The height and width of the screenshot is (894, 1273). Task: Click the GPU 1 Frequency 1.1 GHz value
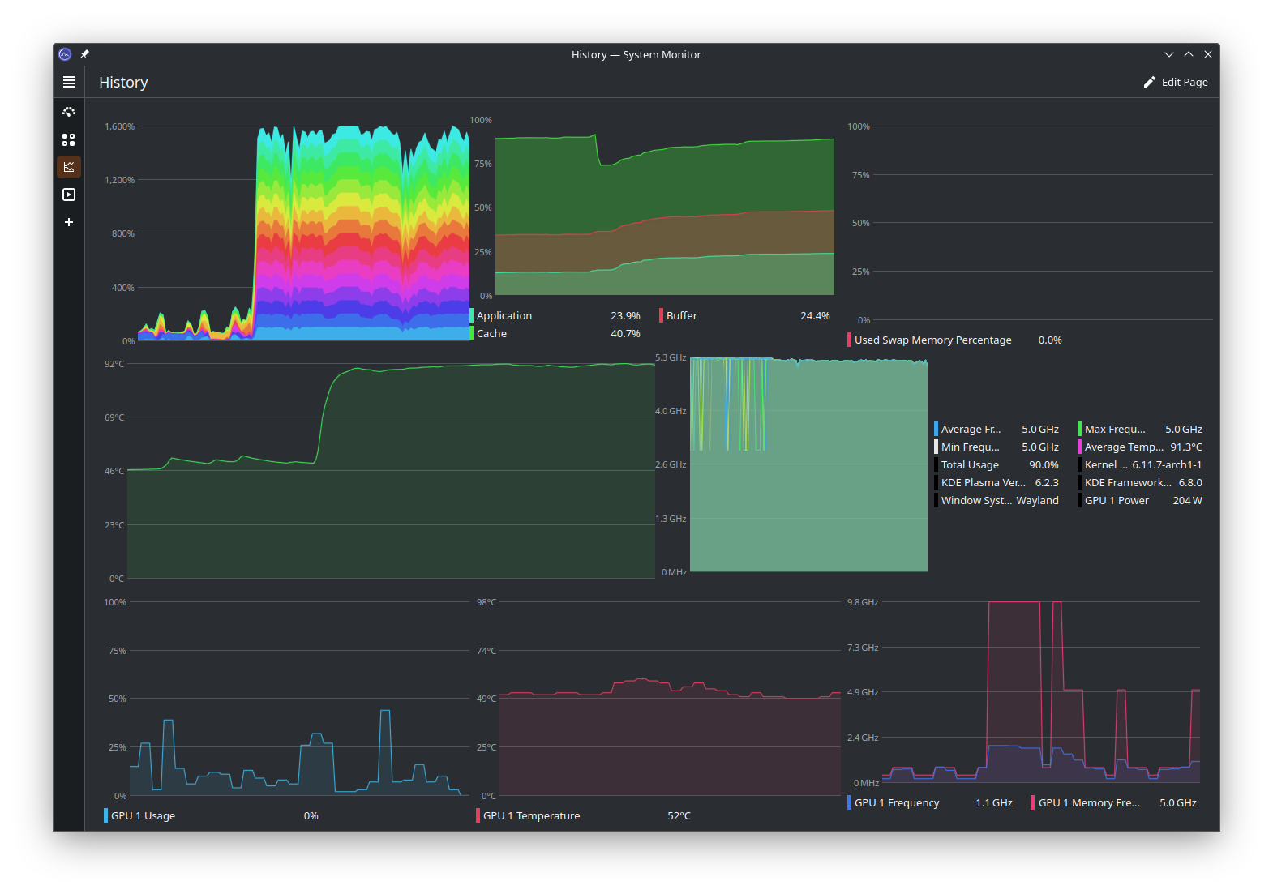[994, 802]
